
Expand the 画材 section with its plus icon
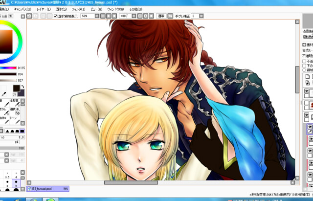pos(304,45)
